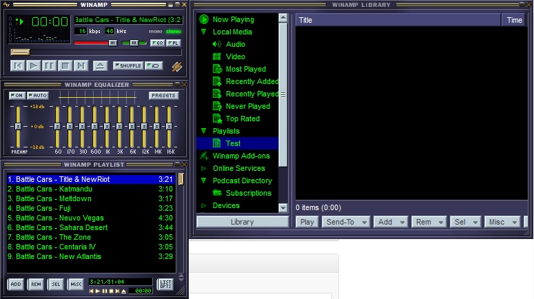Open the library Misc dropdown
This screenshot has height=299, width=534.
point(503,222)
